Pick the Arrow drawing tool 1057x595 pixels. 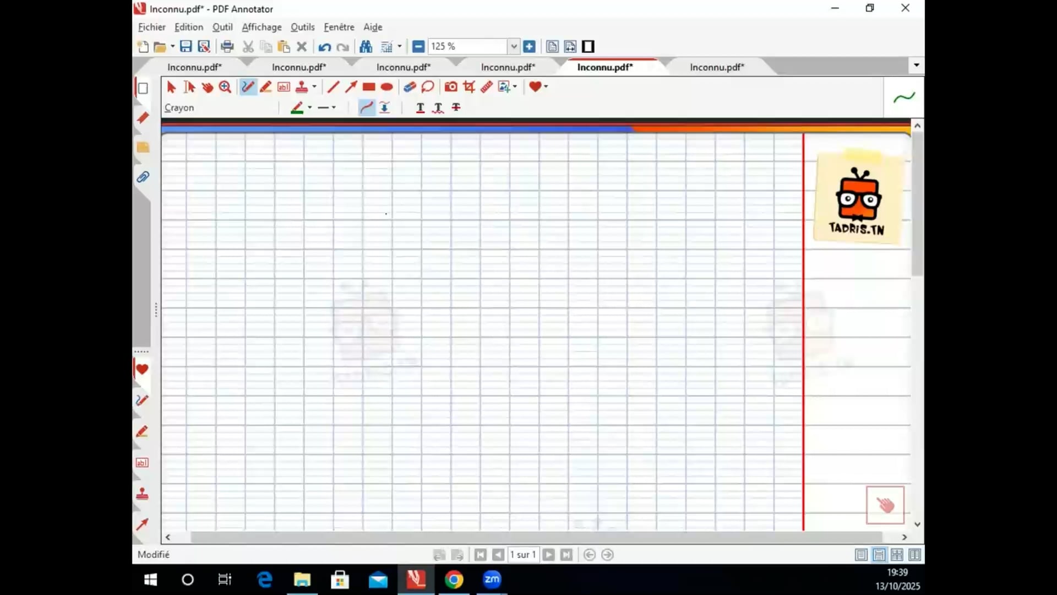point(351,86)
